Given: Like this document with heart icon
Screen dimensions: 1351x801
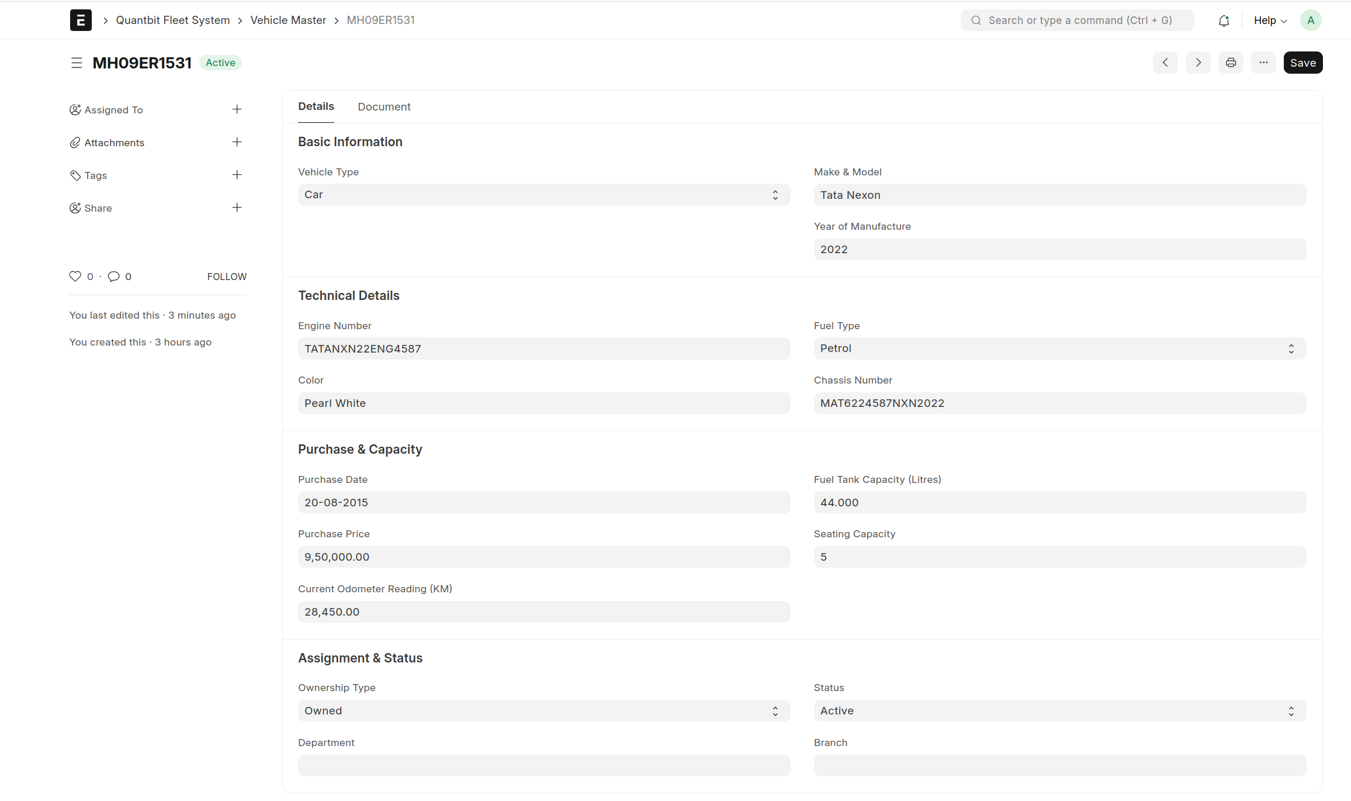Looking at the screenshot, I should click(75, 277).
